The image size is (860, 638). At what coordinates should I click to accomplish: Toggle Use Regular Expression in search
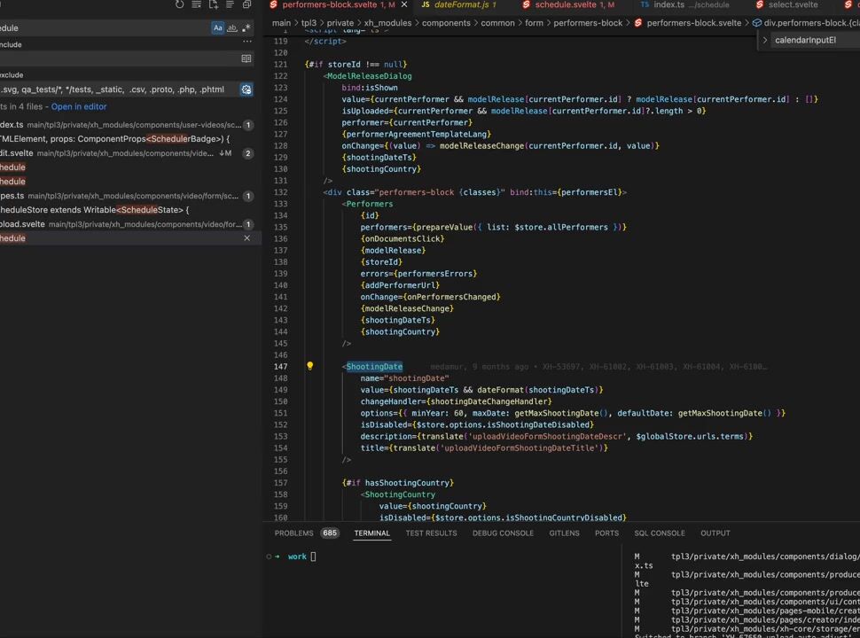(x=246, y=28)
